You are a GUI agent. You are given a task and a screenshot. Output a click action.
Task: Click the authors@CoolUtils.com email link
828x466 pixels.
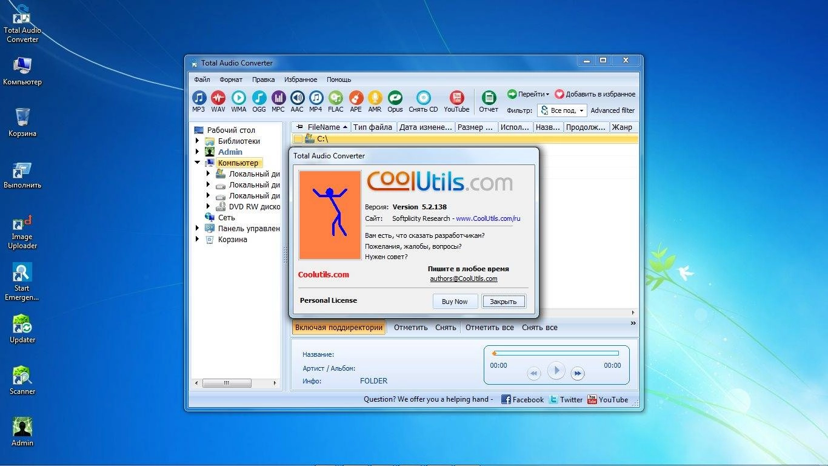pyautogui.click(x=464, y=279)
